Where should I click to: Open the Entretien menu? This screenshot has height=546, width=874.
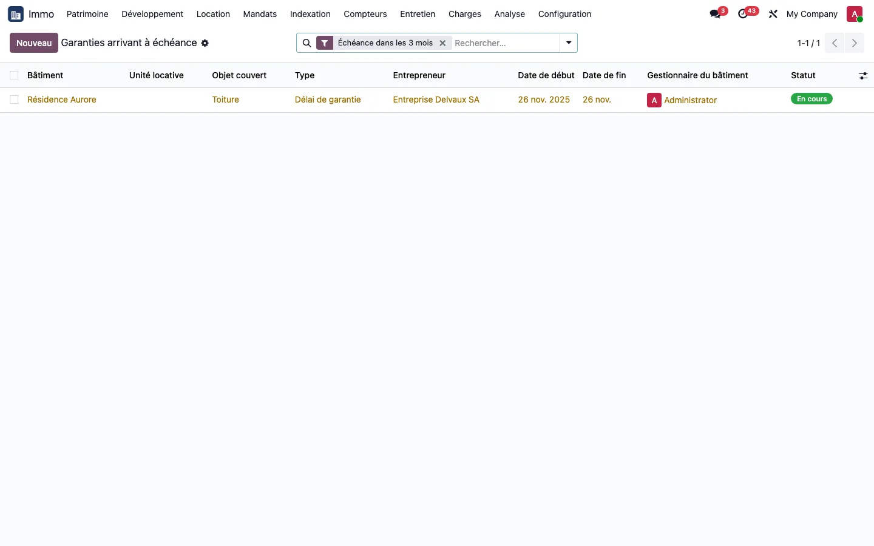pos(418,14)
